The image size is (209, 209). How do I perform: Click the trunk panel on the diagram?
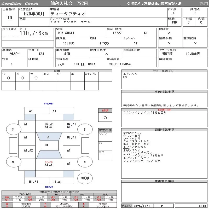click(x=49, y=164)
